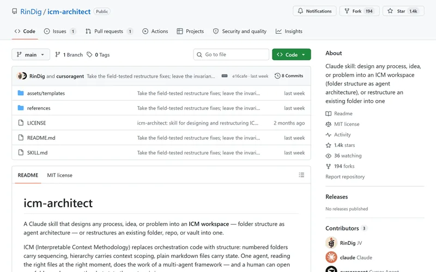
Task: Click the Report repository link
Action: 345,176
